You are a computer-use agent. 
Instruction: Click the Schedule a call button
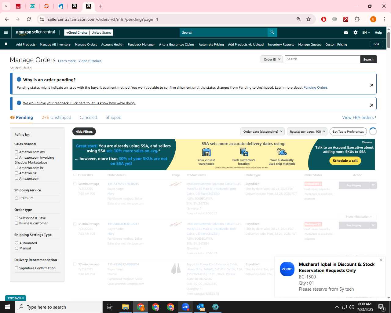click(345, 161)
